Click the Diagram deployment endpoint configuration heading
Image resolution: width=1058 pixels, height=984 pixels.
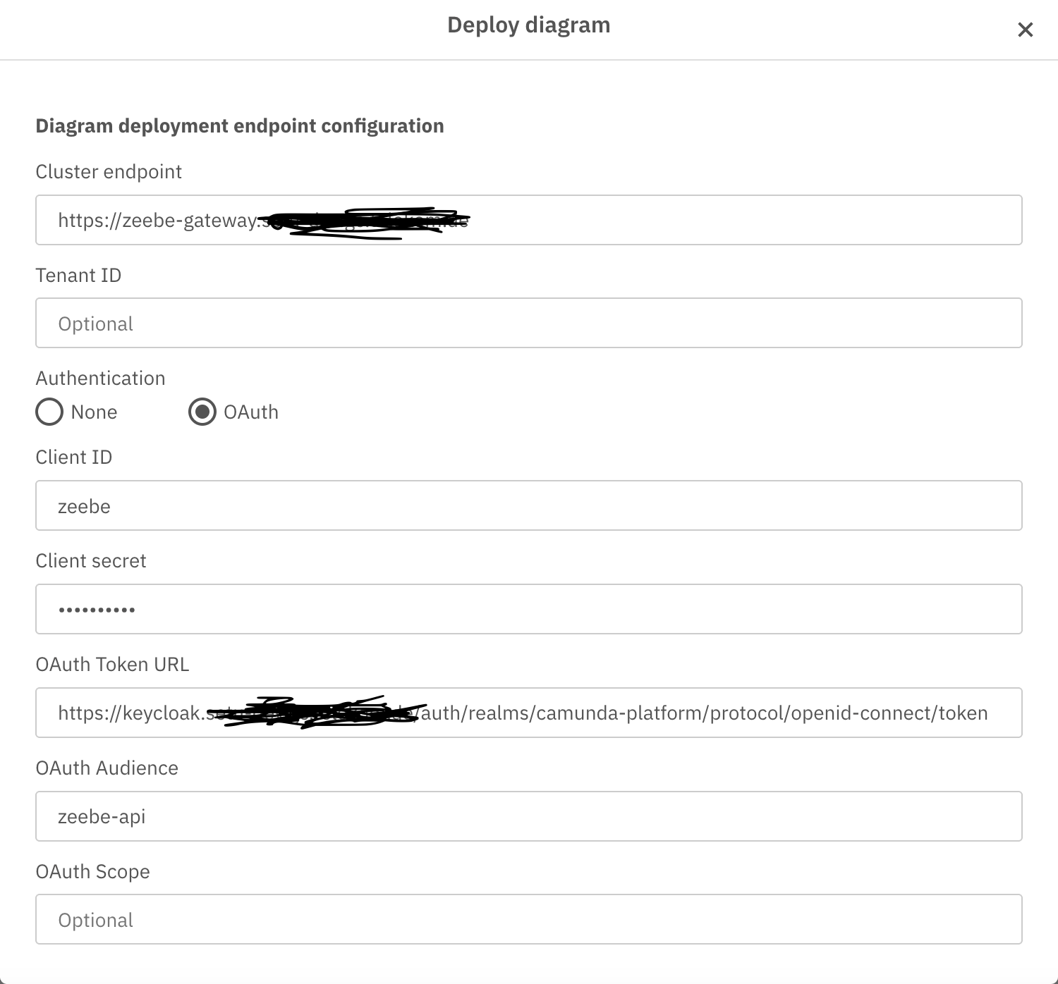pyautogui.click(x=240, y=126)
